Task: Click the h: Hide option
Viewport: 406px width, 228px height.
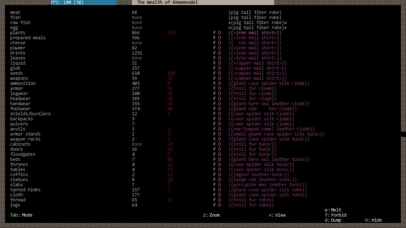Action: pos(374,220)
